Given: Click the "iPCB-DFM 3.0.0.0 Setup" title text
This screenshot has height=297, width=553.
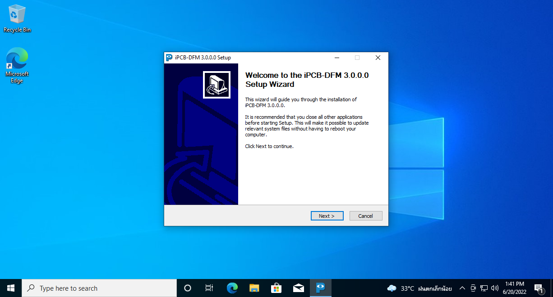Looking at the screenshot, I should coord(203,58).
